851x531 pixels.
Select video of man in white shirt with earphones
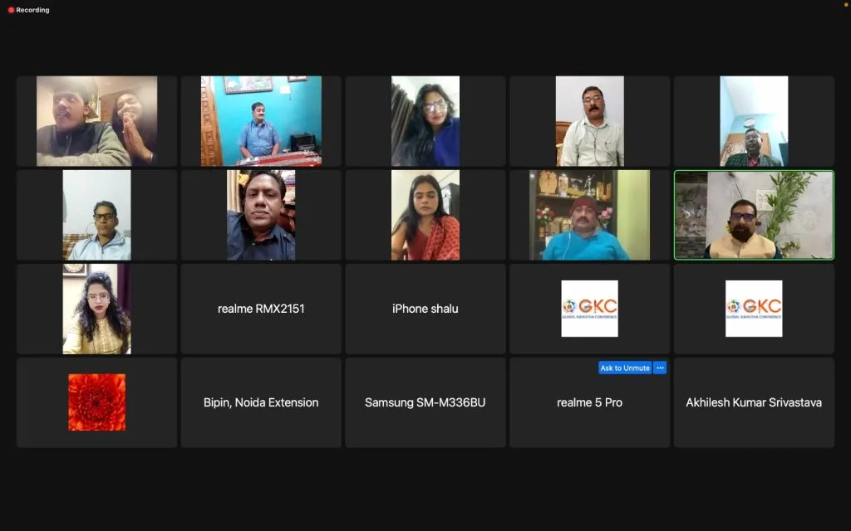tap(589, 121)
